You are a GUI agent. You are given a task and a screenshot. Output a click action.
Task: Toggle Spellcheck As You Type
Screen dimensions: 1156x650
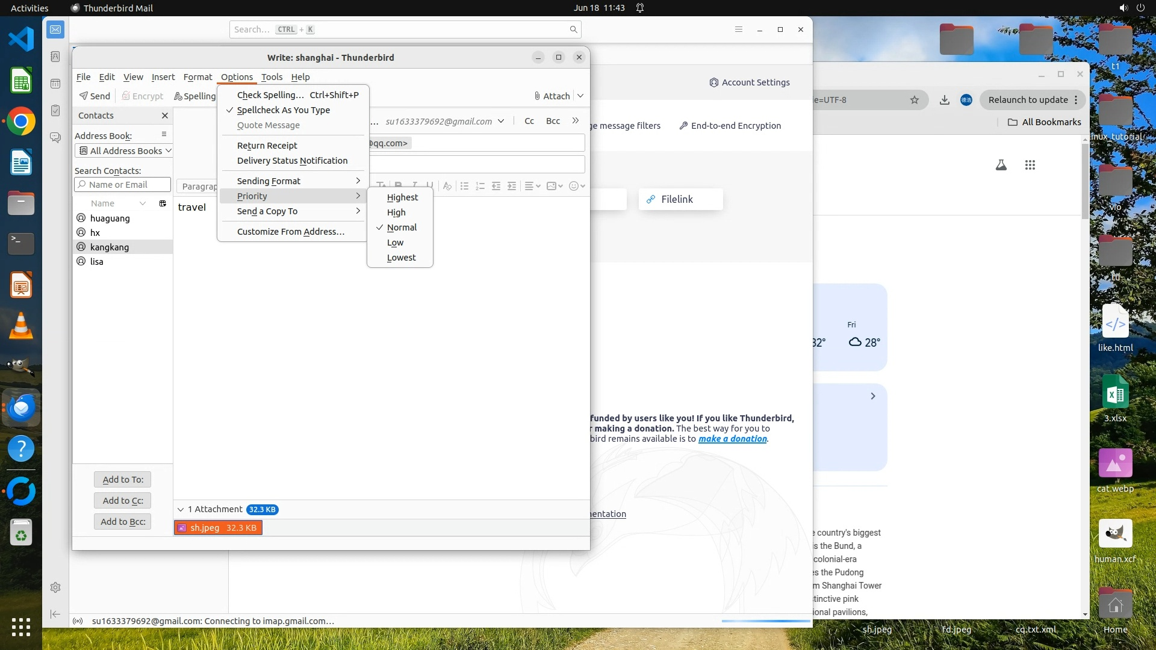[283, 110]
